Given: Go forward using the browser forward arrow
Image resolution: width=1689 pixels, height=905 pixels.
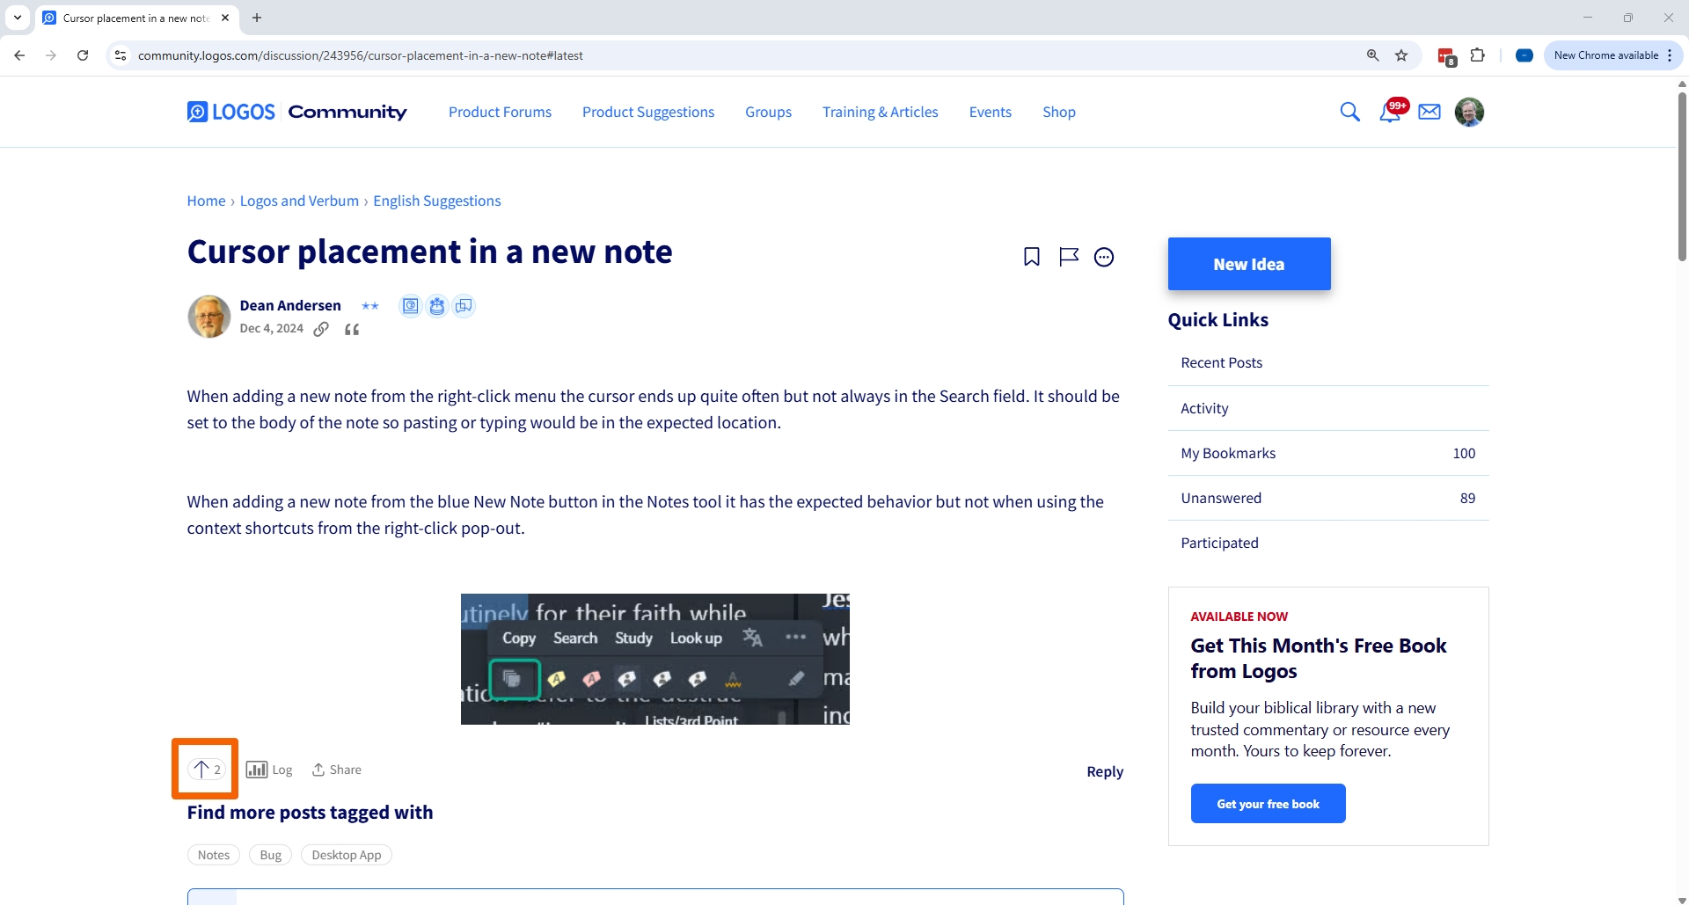Looking at the screenshot, I should (x=51, y=55).
